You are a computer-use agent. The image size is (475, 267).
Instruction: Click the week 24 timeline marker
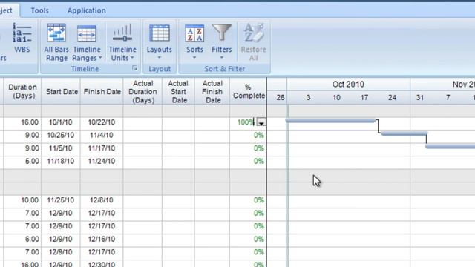(x=392, y=97)
